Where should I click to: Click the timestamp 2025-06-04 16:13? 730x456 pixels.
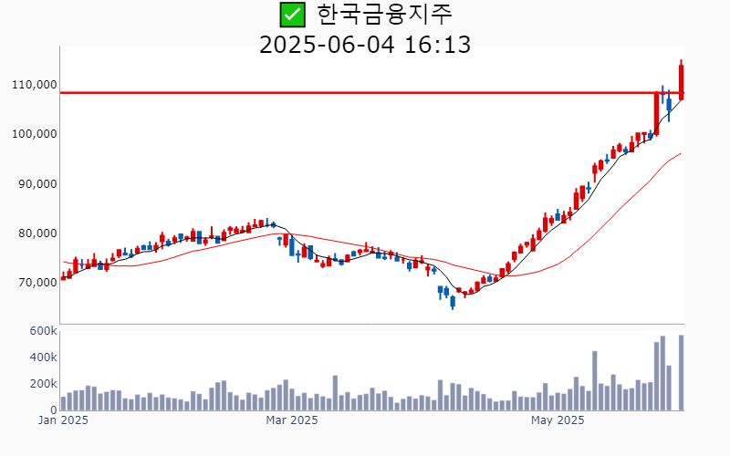365,45
